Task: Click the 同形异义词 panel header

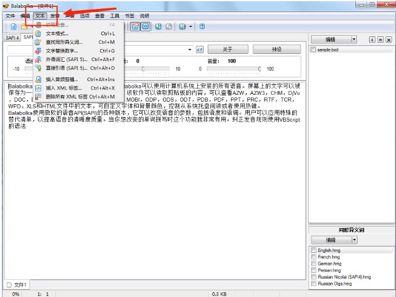Action: click(351, 230)
